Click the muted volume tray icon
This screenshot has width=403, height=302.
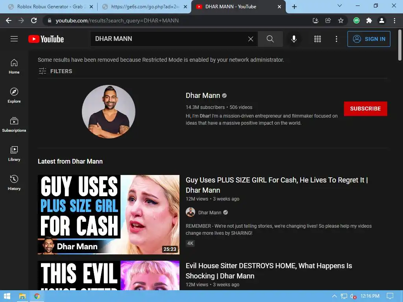353,296
